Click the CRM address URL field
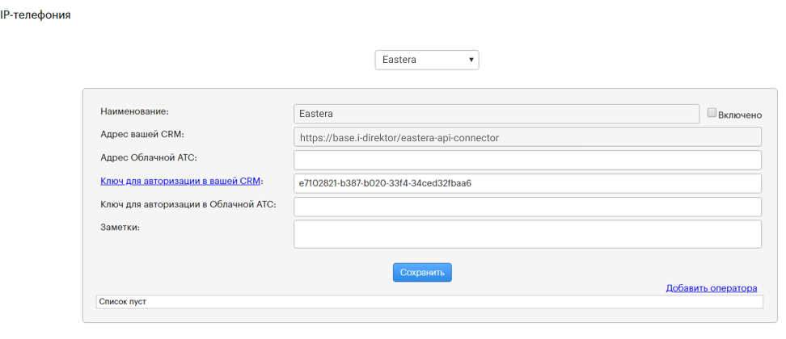This screenshot has width=786, height=339. pyautogui.click(x=526, y=137)
